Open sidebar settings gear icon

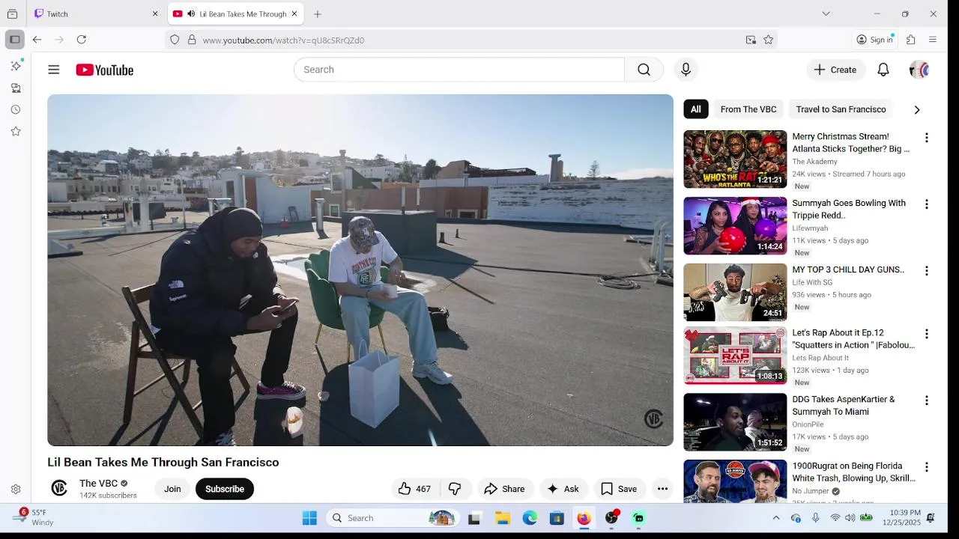15,490
